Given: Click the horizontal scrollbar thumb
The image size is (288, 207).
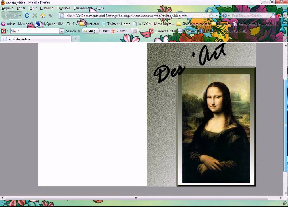Looking at the screenshot, I should 137,198.
